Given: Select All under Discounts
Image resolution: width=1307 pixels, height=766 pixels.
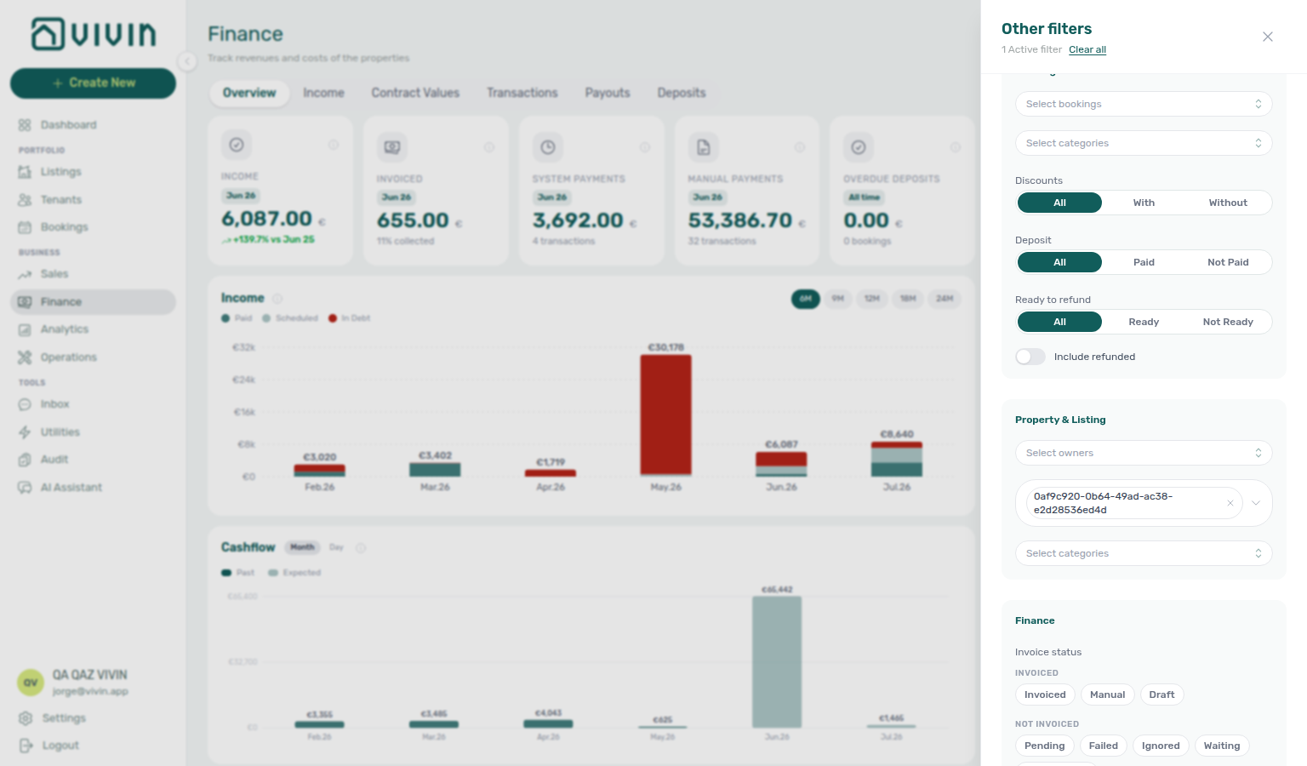Looking at the screenshot, I should pyautogui.click(x=1059, y=203).
